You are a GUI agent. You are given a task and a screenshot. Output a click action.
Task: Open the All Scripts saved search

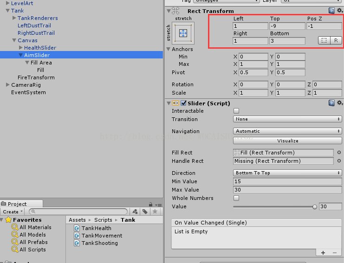point(29,250)
